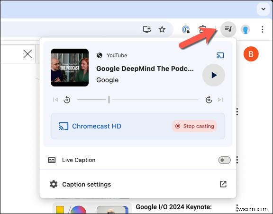Open the orange B account avatar on the page

251,54
